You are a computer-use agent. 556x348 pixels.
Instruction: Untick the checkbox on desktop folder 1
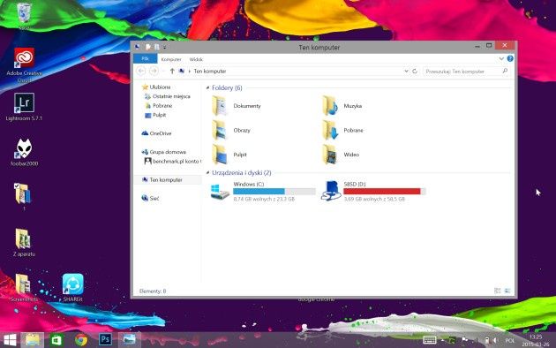coord(17,185)
